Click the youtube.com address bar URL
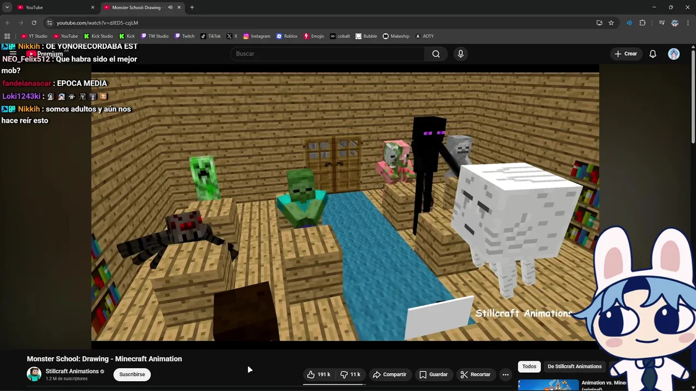 [97, 23]
